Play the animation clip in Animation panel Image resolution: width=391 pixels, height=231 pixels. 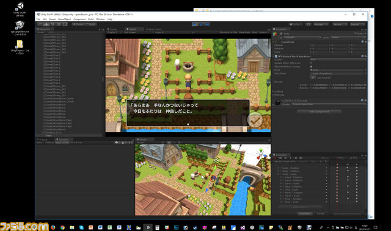(291, 158)
